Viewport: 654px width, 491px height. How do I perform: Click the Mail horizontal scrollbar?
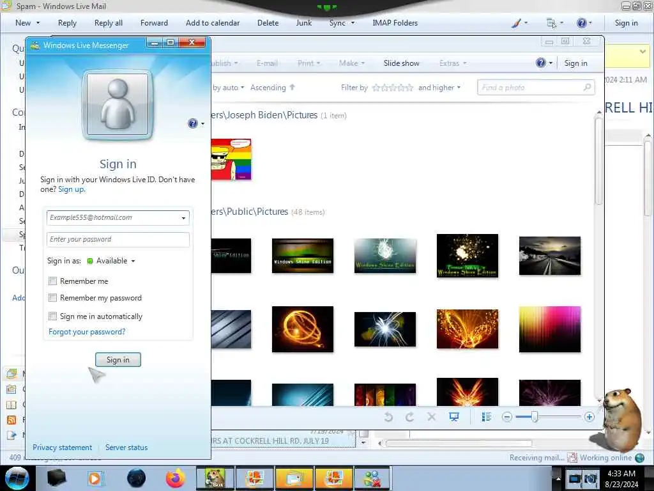(x=459, y=443)
